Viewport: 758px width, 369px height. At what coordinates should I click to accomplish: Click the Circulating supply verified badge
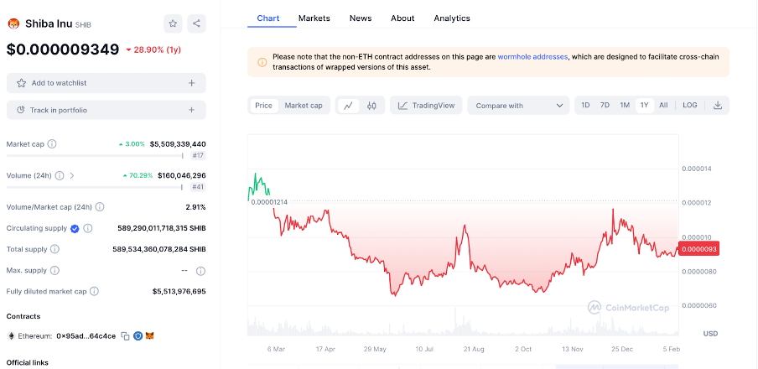coord(75,228)
